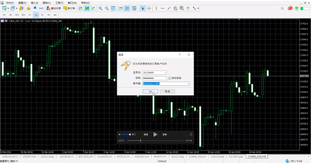Switch to the EURUSD,M15 chart tab

pyautogui.click(x=10, y=157)
